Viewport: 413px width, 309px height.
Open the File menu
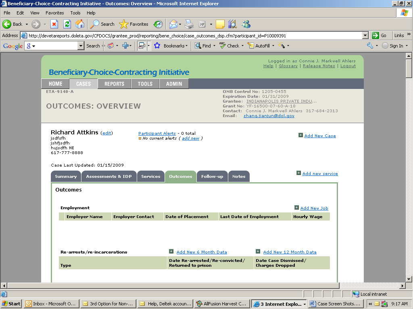7,13
